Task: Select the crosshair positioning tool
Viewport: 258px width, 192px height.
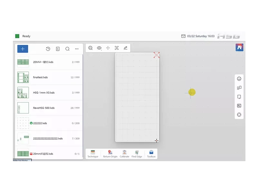Action: pyautogui.click(x=108, y=48)
